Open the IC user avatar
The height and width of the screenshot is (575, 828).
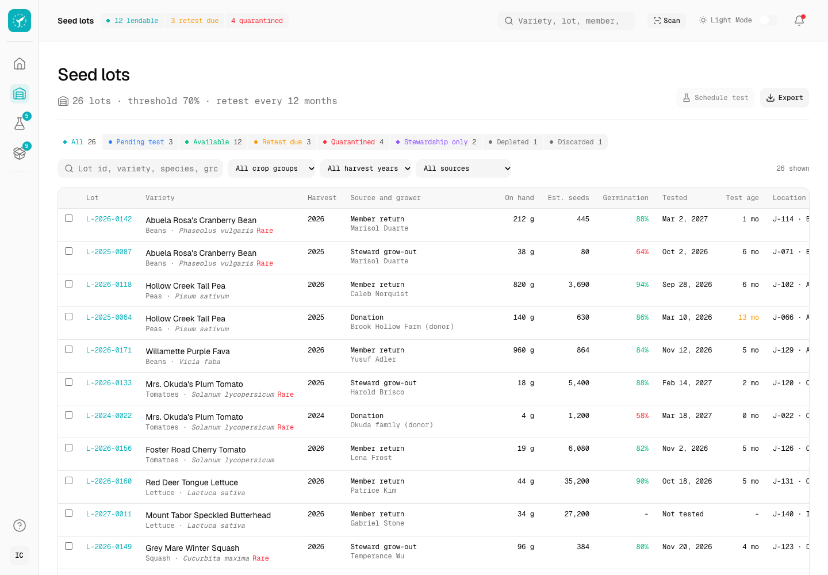tap(20, 555)
